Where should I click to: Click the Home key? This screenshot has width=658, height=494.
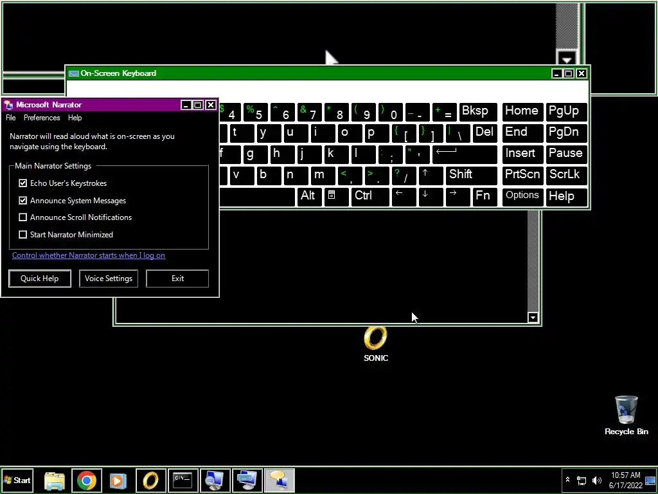click(x=523, y=111)
